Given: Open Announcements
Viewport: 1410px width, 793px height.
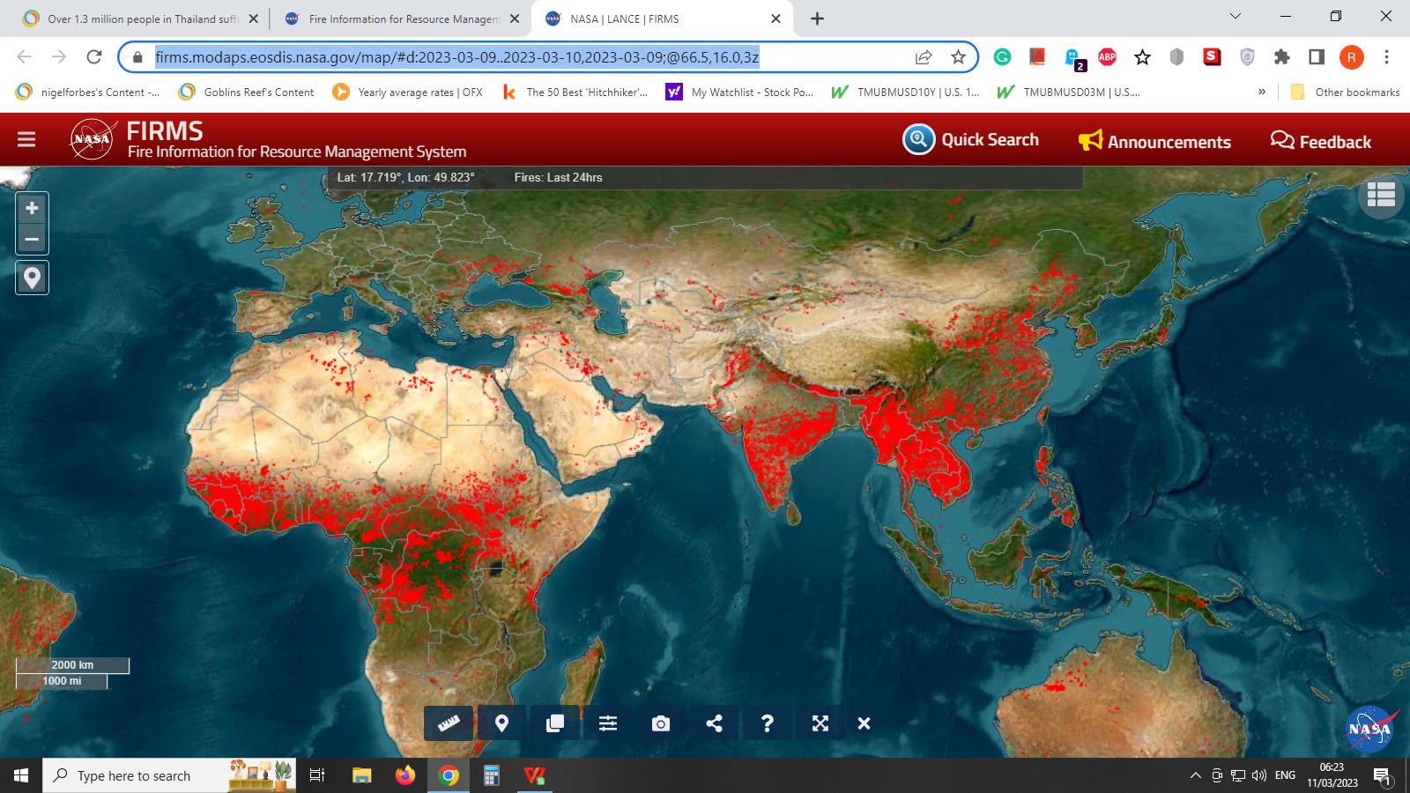Looking at the screenshot, I should 1155,141.
